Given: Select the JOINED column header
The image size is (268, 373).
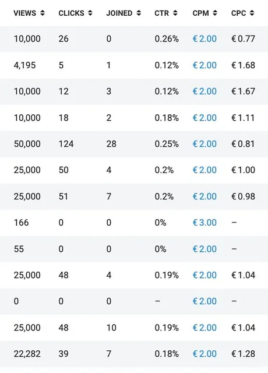Looking at the screenshot, I should (x=119, y=13).
